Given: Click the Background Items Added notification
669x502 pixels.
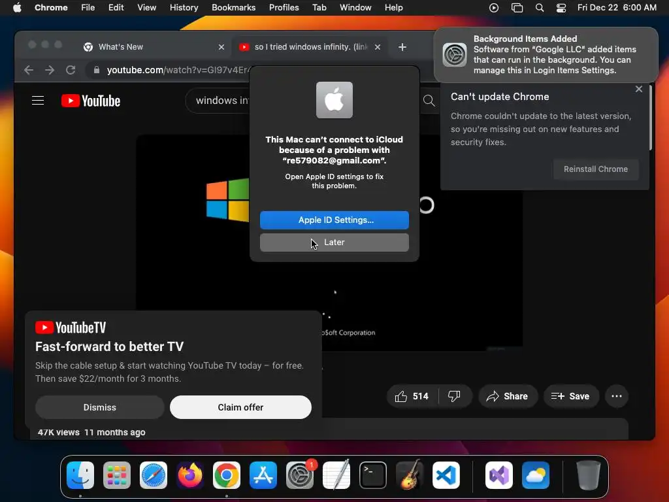Looking at the screenshot, I should point(546,55).
